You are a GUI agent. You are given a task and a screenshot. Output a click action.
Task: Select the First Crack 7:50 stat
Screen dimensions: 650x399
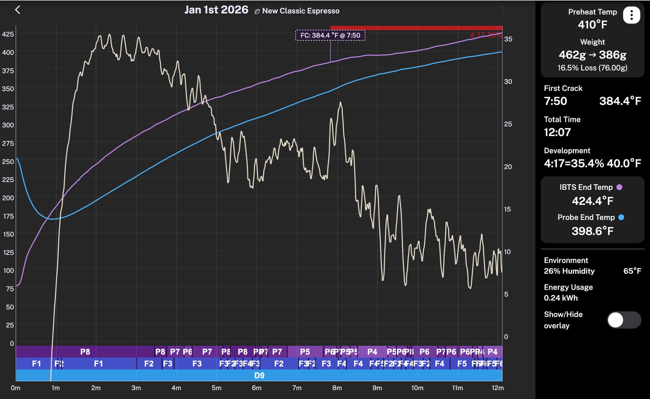[555, 101]
